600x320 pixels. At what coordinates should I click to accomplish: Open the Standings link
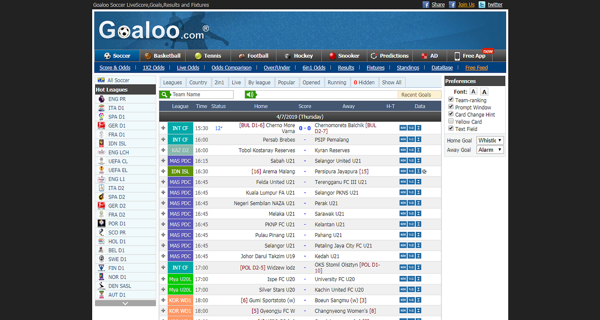(408, 68)
